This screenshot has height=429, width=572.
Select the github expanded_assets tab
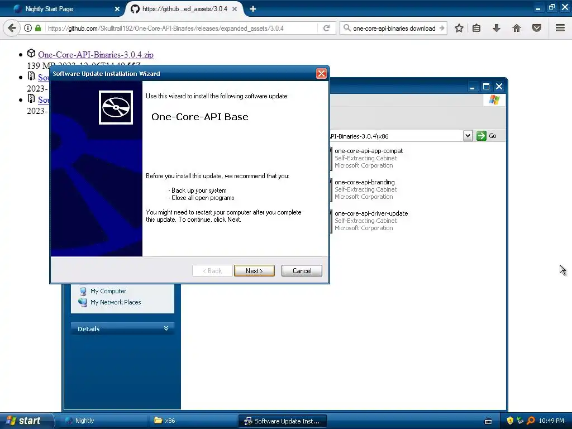click(x=184, y=9)
